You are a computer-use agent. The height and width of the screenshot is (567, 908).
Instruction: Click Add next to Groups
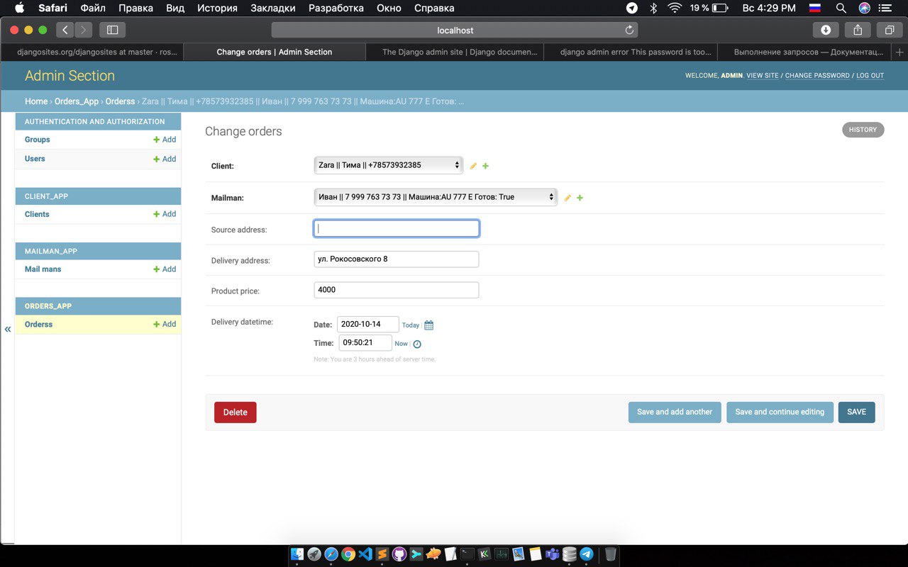coord(165,140)
